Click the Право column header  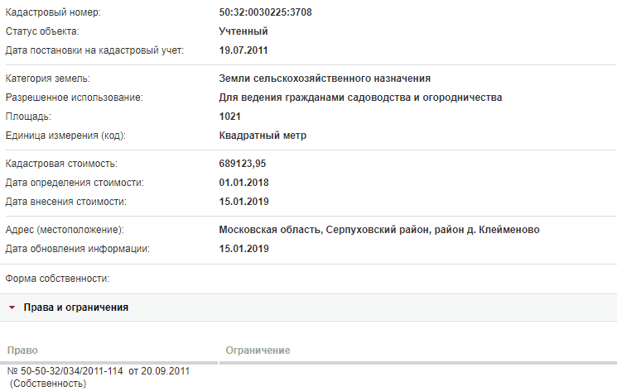coord(22,350)
